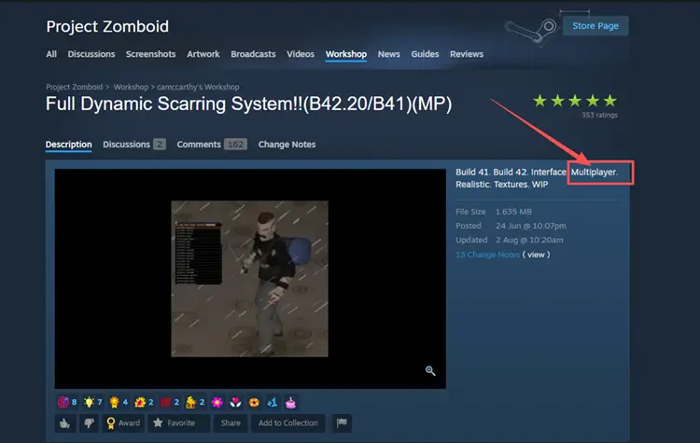Open the Reviews tab
This screenshot has width=700, height=443.
467,54
